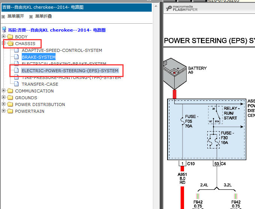Expand the GROUNDS folder node
This screenshot has width=255, height=209.
pos(4,97)
